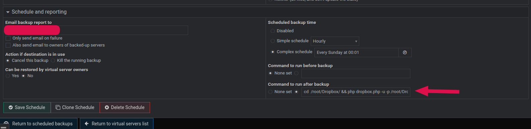
Task: Select None set for command before backup
Action: 270,73
